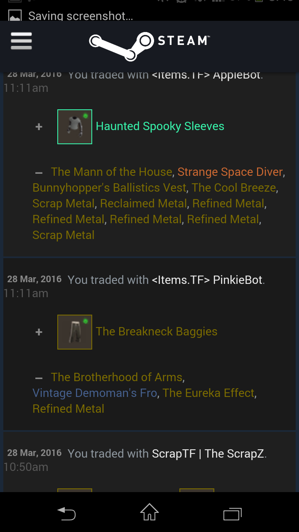299x532 pixels.
Task: Open ScrapTF | The ScrapZ profile
Action: pos(208,454)
